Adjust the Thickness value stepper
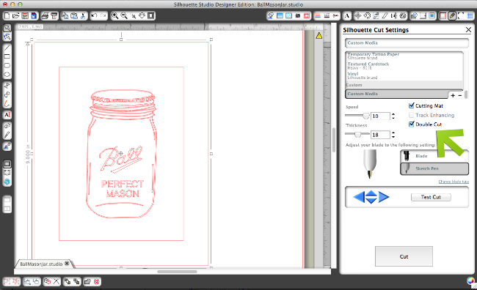Viewport: 477px width, 290px height. coord(393,135)
